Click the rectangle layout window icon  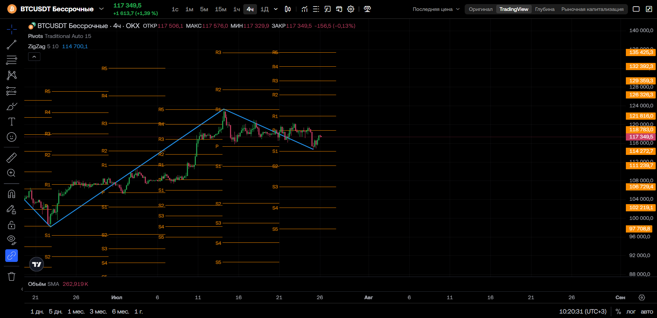(x=636, y=9)
